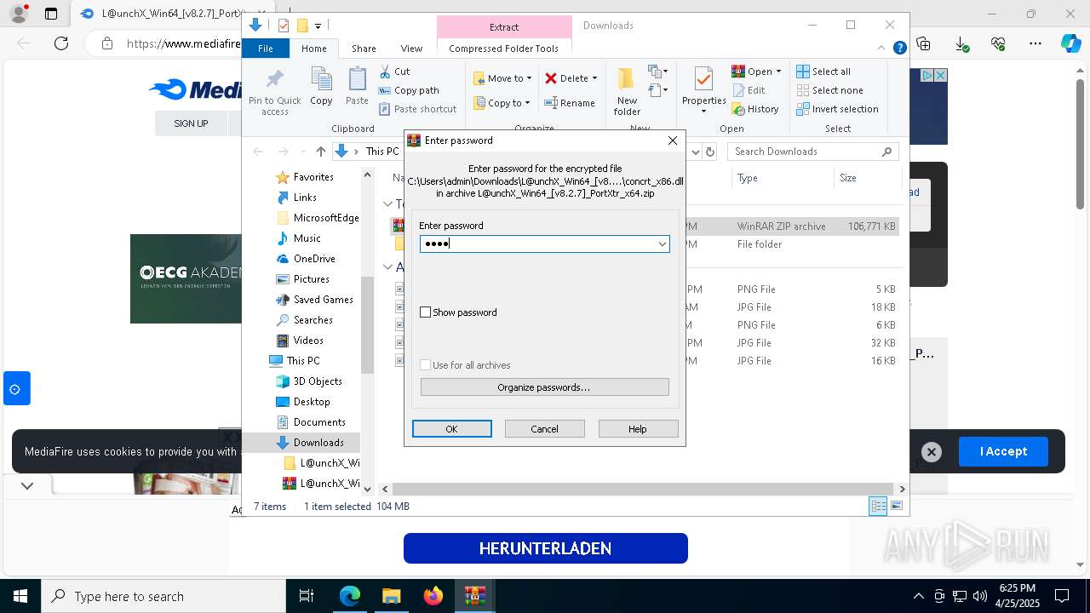Reload the Edge browser page
The image size is (1090, 613).
61,43
